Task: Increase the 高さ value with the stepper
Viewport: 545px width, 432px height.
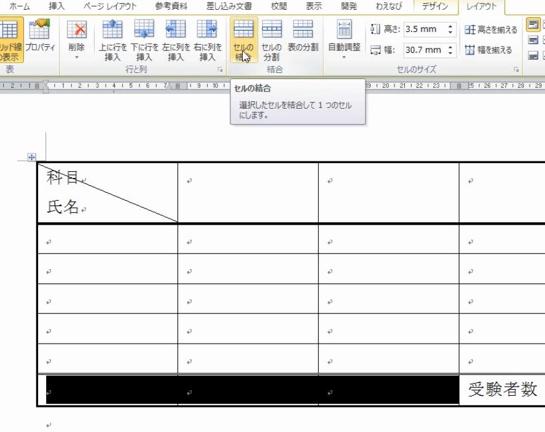Action: tap(450, 26)
